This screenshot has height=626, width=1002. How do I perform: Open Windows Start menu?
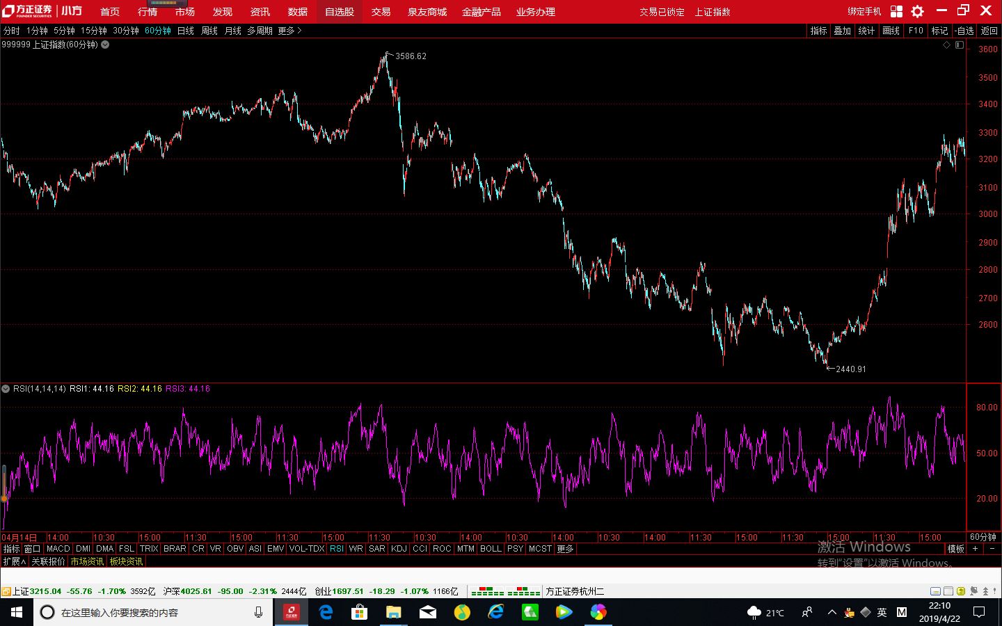coord(17,612)
